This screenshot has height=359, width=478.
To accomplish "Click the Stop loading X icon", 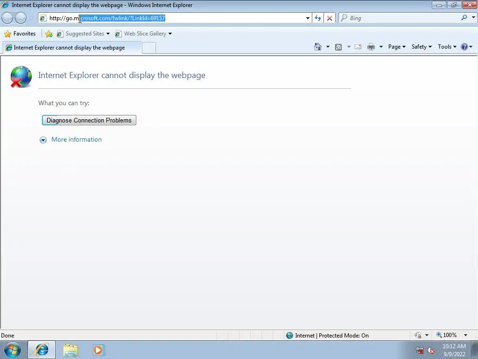I will (330, 18).
